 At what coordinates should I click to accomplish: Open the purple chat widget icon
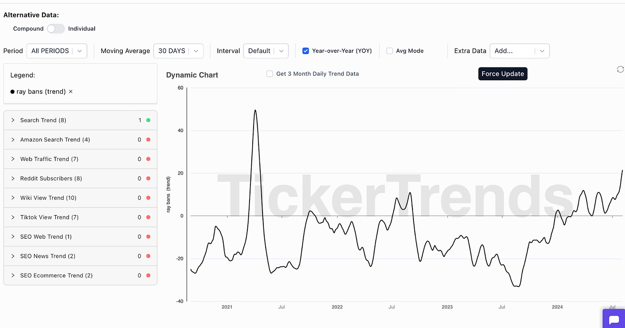pos(614,319)
